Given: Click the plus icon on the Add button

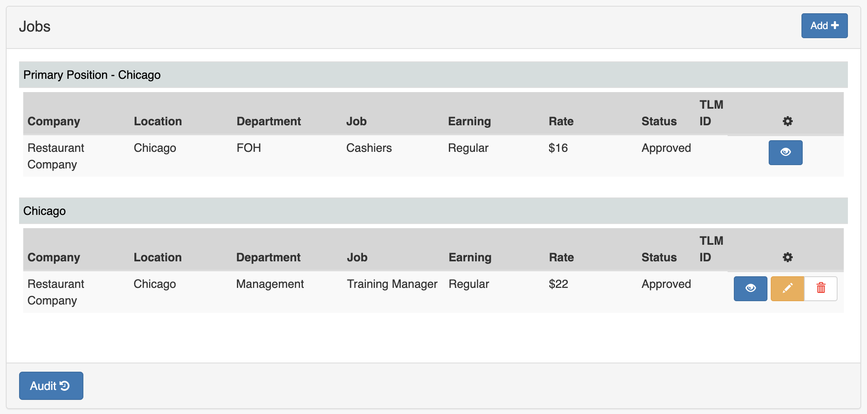Looking at the screenshot, I should [835, 25].
